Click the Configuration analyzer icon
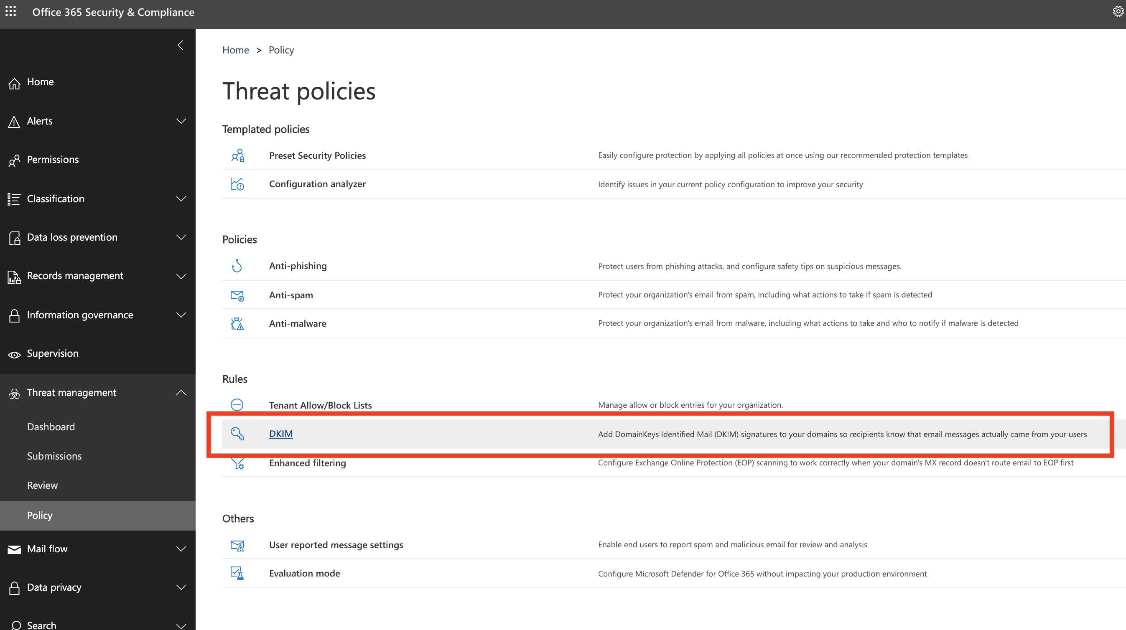 pos(237,183)
